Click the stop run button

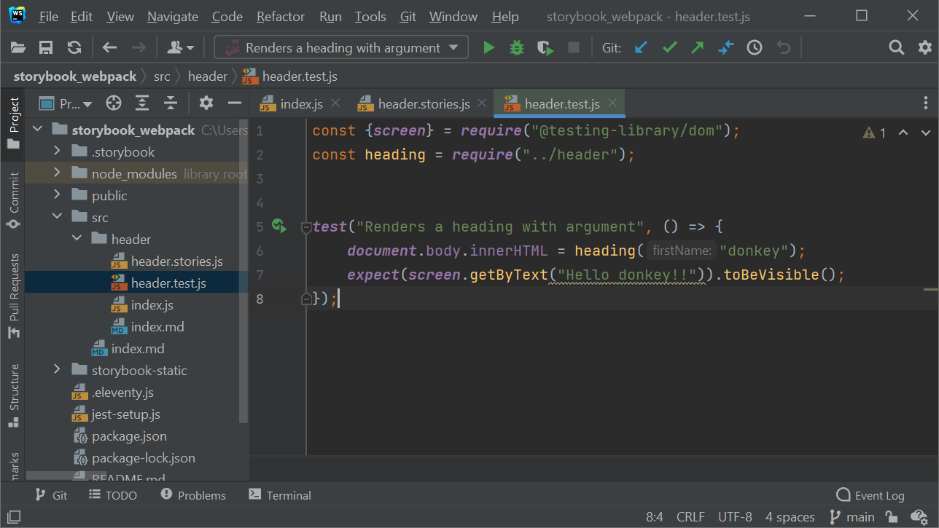click(574, 48)
